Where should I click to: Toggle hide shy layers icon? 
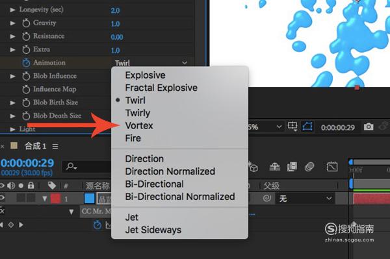[274, 167]
